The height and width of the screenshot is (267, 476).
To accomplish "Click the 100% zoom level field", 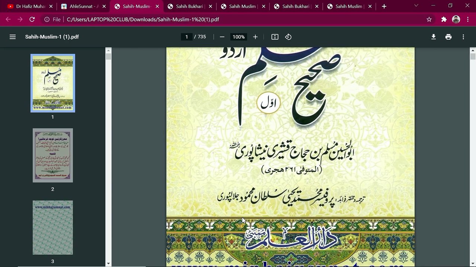I will (x=238, y=37).
